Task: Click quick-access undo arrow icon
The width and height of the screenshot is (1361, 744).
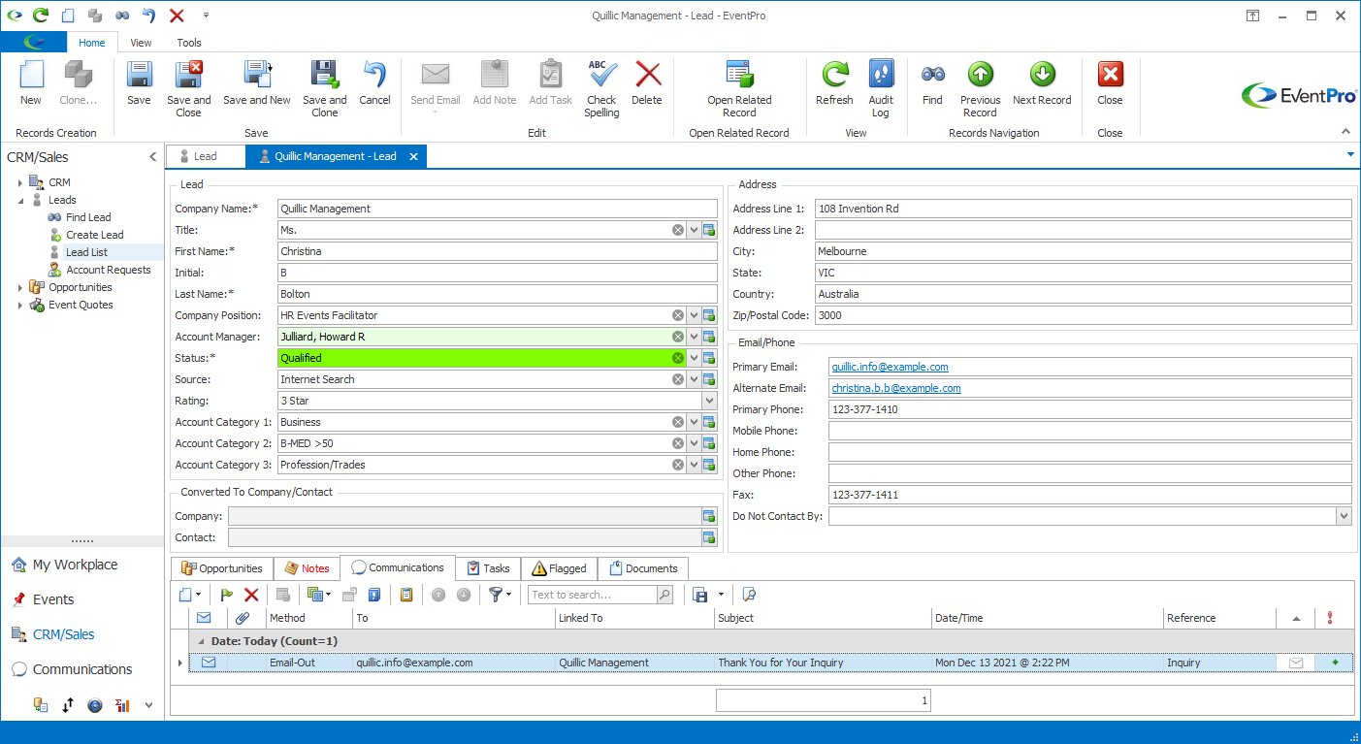Action: click(x=148, y=16)
